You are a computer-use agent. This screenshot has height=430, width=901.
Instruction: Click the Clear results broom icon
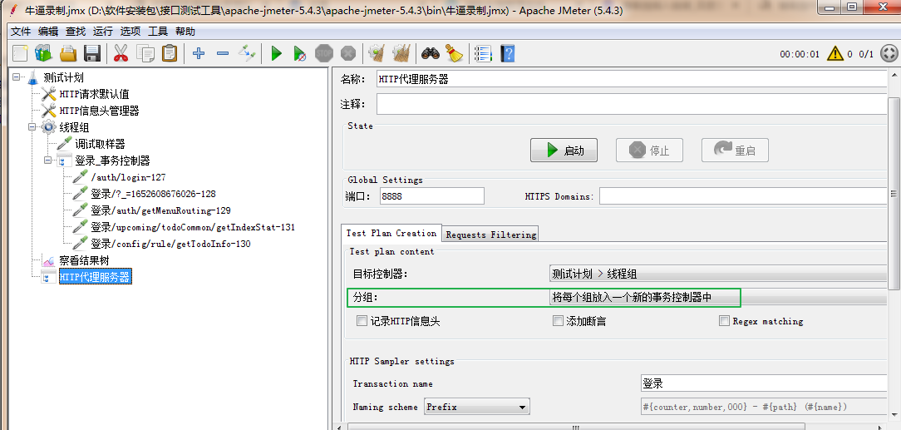(377, 53)
